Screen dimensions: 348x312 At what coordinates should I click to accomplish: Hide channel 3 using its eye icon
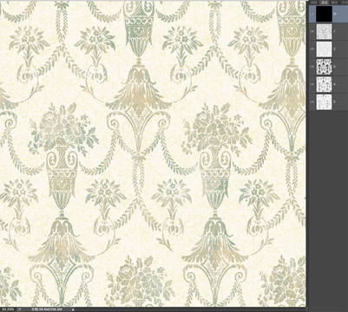point(312,67)
